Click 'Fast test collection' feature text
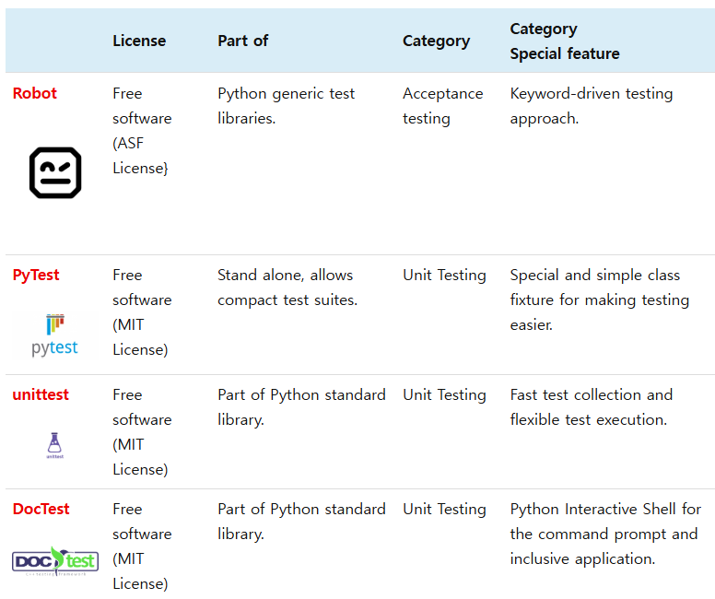715x599 pixels. (591, 407)
